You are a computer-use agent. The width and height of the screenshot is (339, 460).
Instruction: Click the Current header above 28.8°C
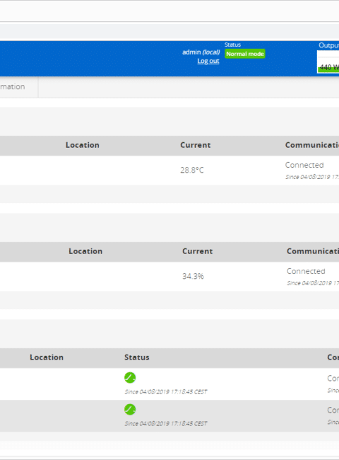click(x=195, y=145)
